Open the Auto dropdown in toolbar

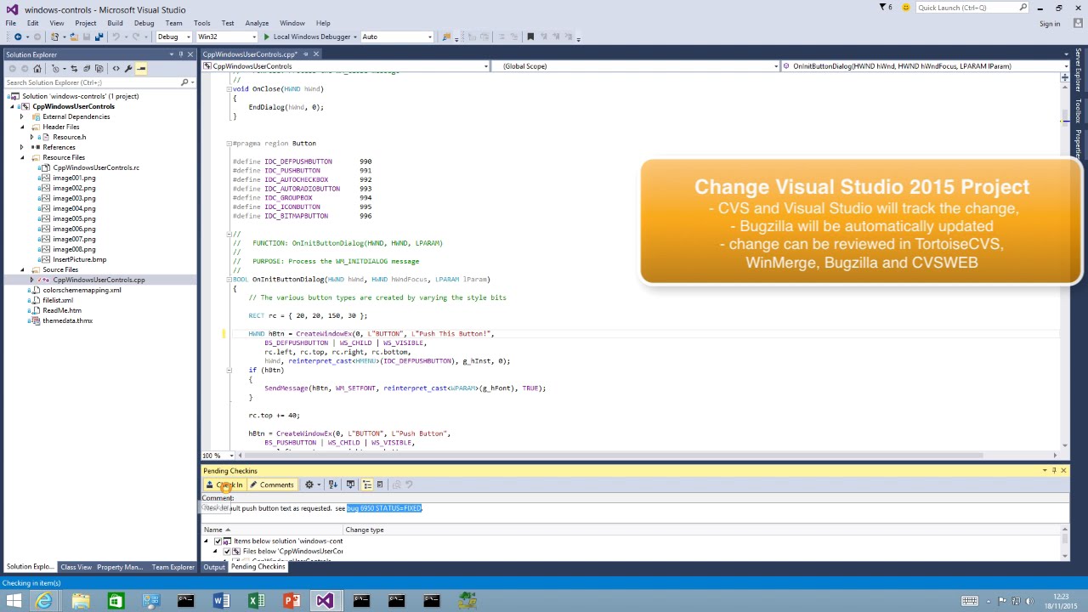point(397,37)
